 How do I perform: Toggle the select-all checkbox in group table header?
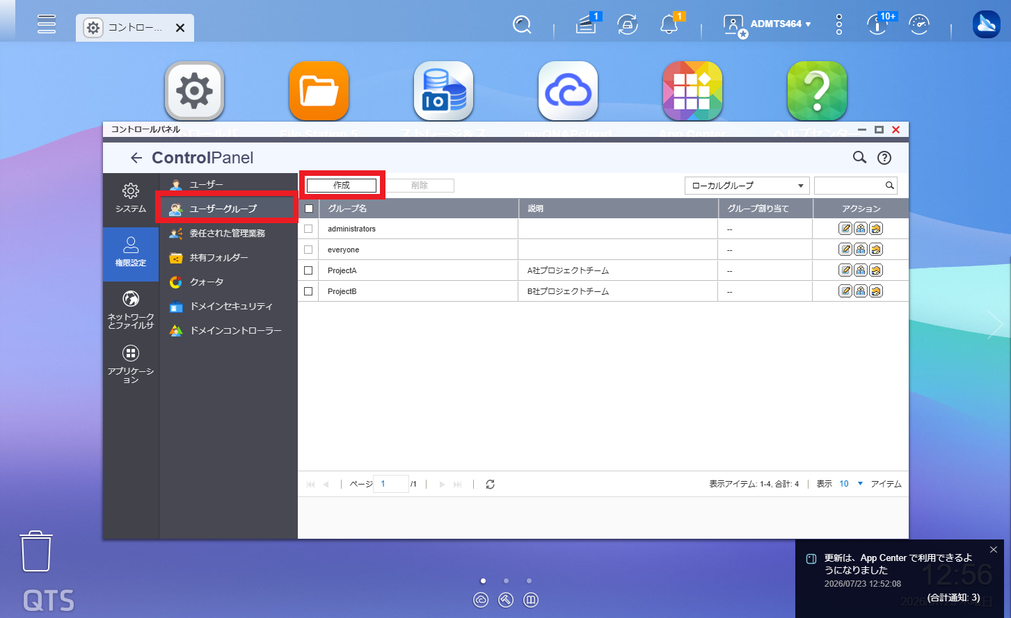(x=309, y=209)
